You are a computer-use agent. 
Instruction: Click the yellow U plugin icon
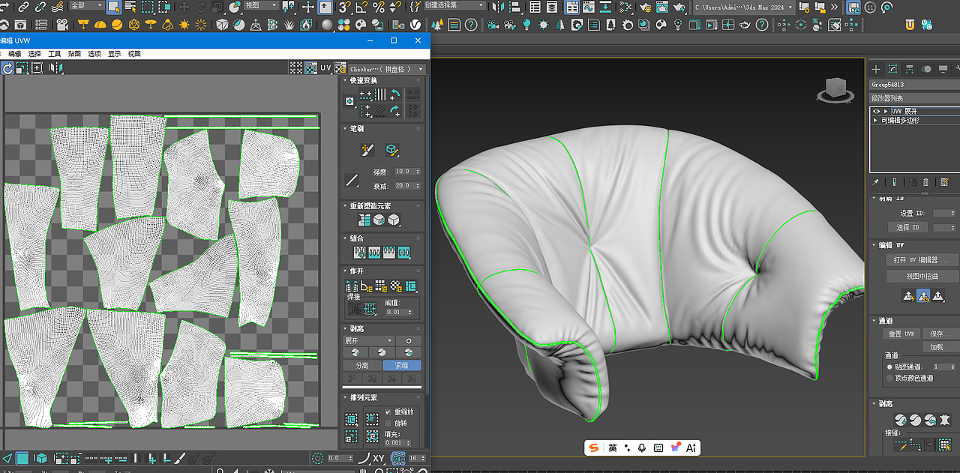910,24
